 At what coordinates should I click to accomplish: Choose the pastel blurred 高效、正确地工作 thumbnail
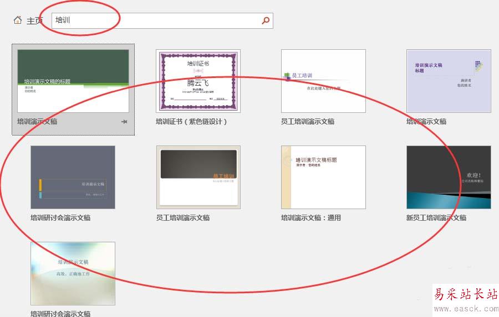point(73,273)
